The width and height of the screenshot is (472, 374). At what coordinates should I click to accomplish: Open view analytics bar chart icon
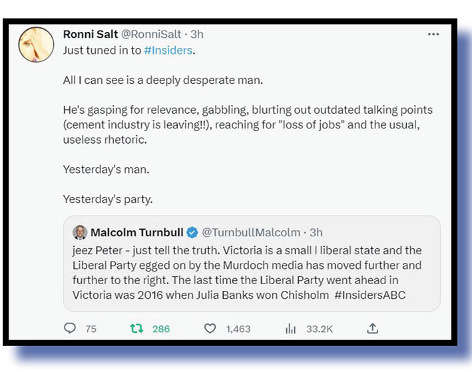coord(290,328)
